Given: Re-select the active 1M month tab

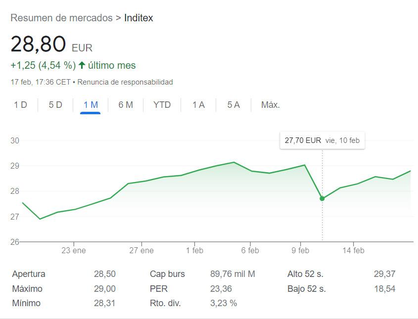Looking at the screenshot, I should click(91, 105).
